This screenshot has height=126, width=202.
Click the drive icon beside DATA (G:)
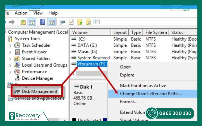[x=74, y=45]
